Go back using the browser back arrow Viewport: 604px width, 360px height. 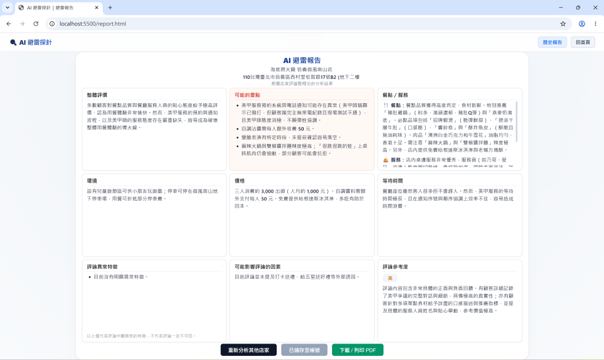(x=9, y=24)
